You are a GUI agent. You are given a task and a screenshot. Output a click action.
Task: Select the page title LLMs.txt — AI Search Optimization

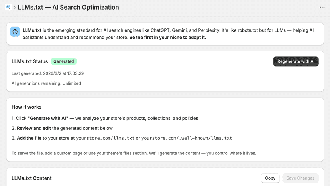point(68,7)
